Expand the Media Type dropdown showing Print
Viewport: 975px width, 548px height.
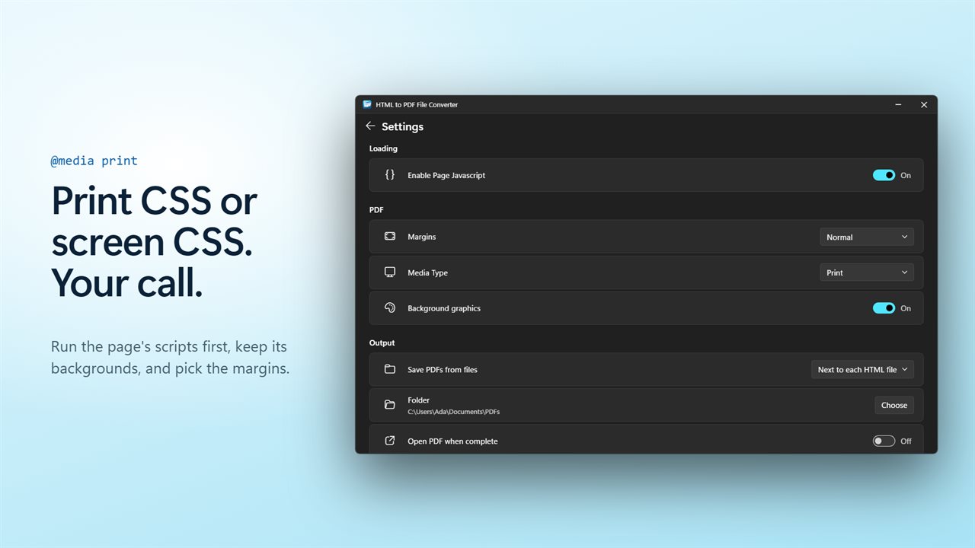pyautogui.click(x=867, y=272)
